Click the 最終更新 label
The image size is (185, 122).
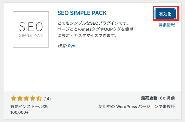coord(150,98)
